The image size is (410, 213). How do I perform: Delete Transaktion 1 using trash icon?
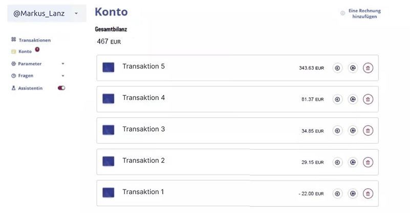pos(368,194)
